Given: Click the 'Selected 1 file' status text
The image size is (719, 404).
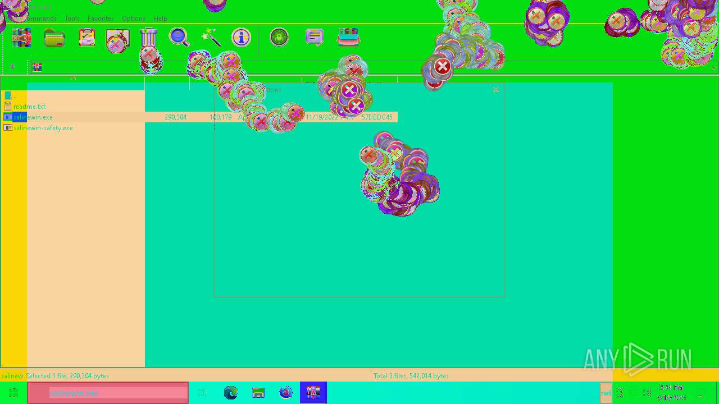Looking at the screenshot, I should (x=67, y=376).
